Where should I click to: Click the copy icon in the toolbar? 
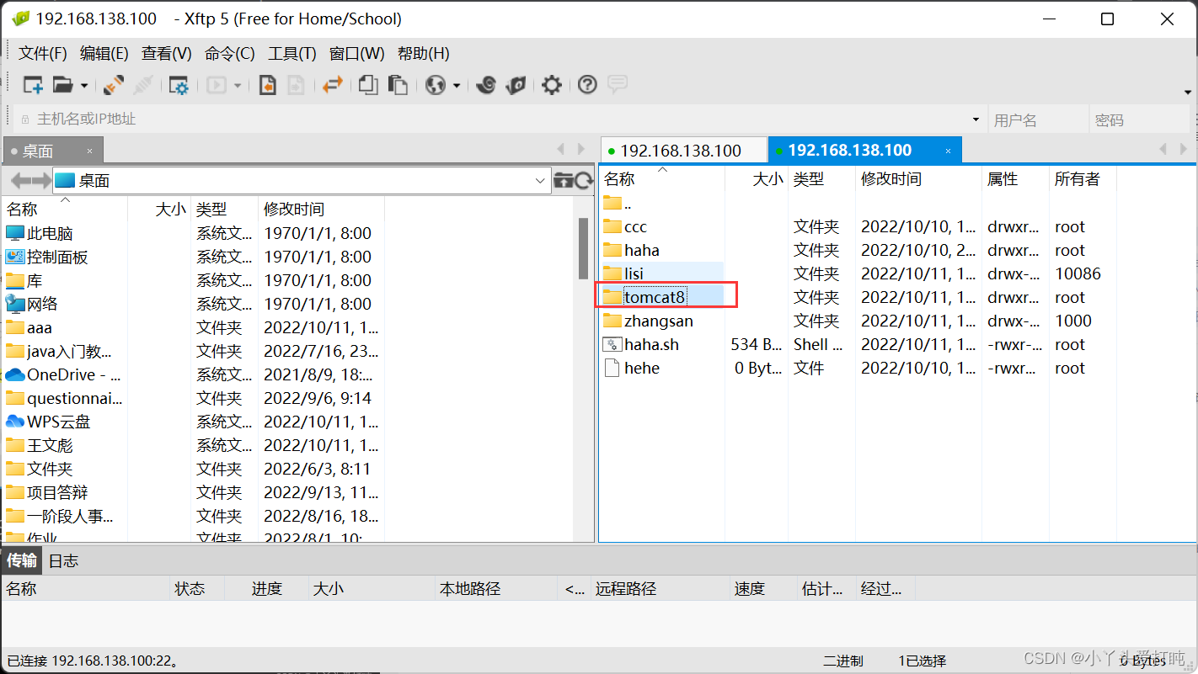(368, 85)
